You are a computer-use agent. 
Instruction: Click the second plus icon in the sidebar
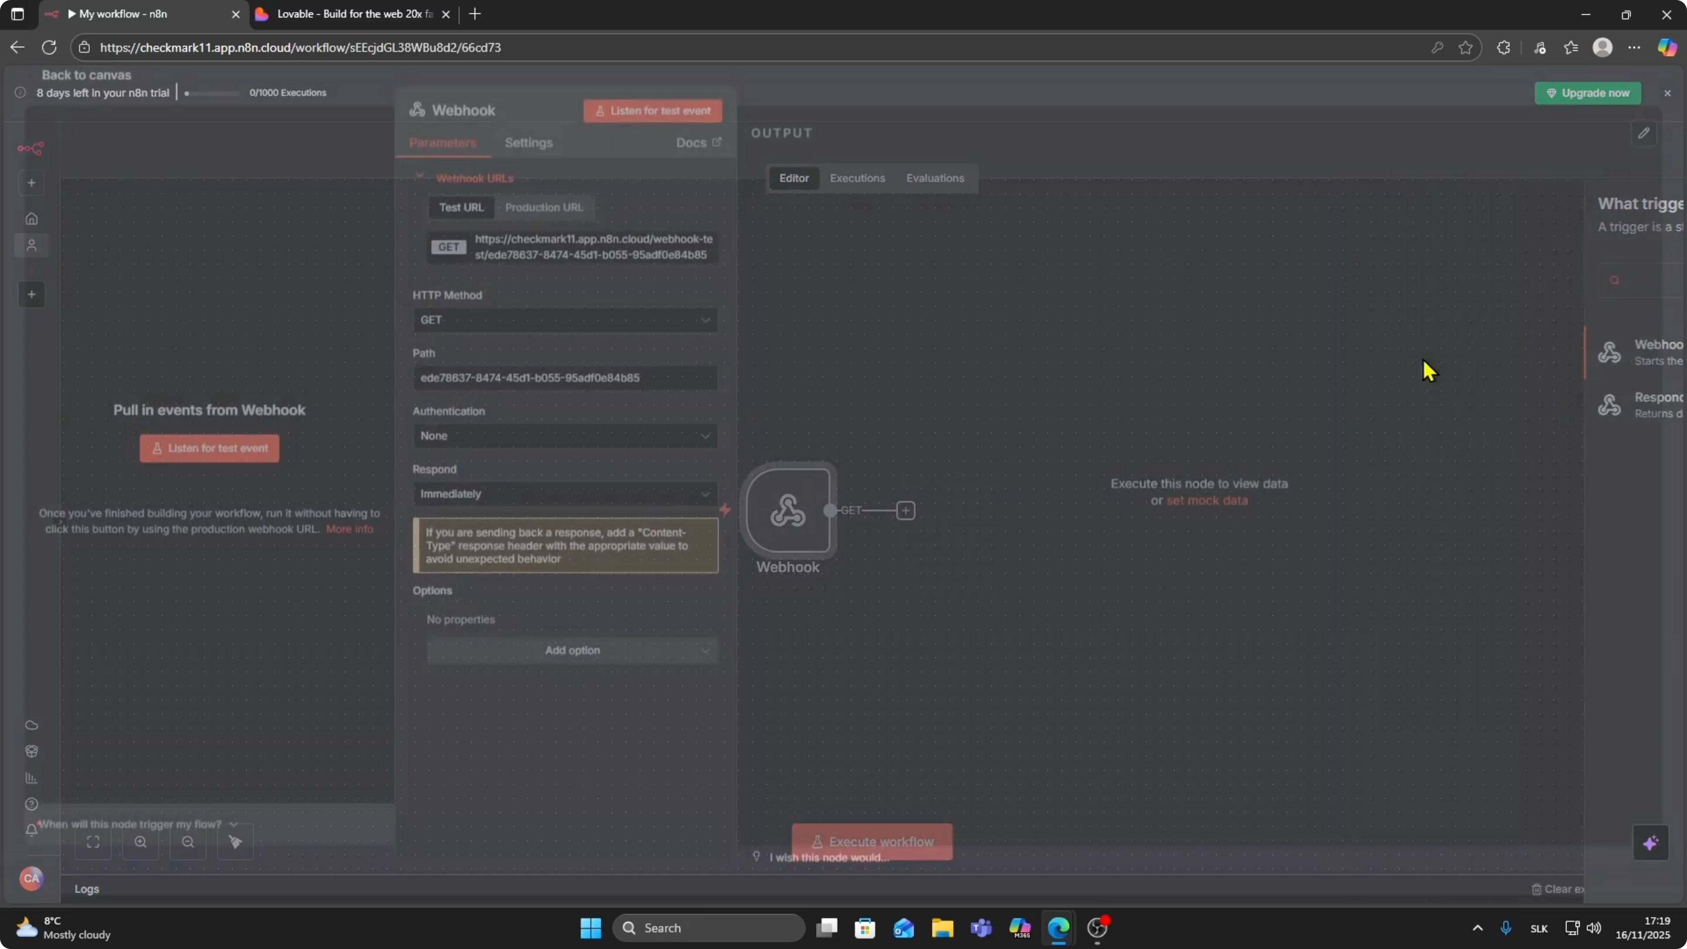tap(32, 295)
